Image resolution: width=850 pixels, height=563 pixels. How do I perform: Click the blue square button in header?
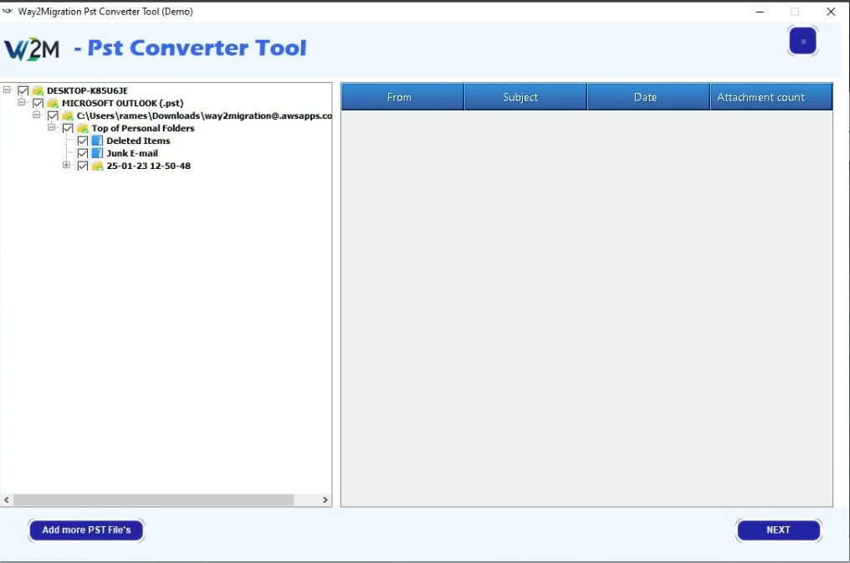[x=802, y=41]
